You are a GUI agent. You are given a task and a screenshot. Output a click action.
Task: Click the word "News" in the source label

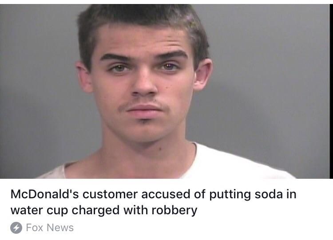click(60, 228)
